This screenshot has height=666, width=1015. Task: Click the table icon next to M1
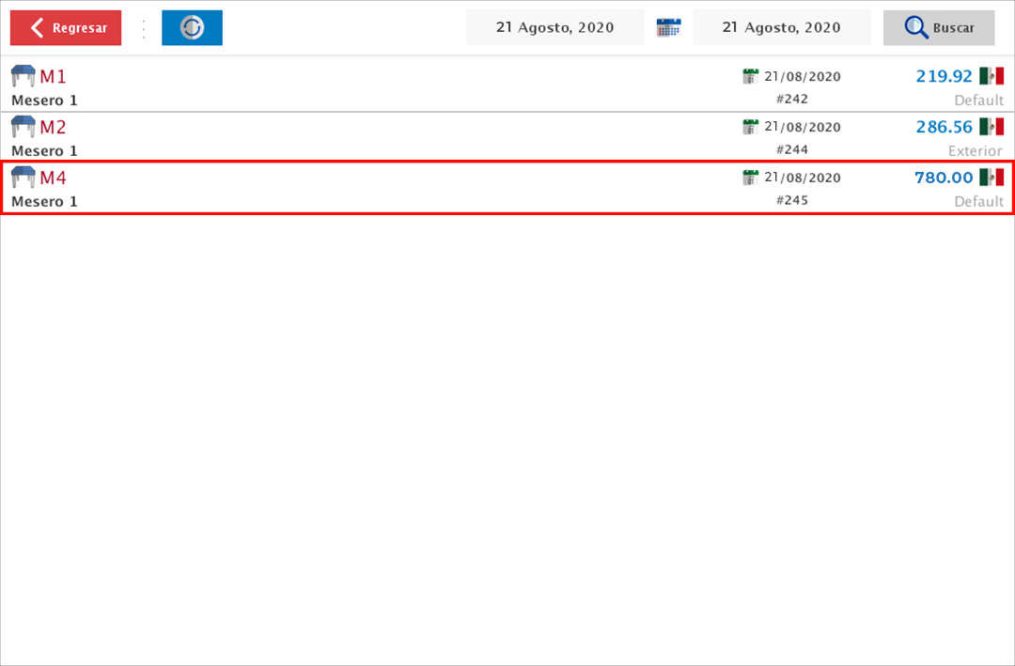coord(23,76)
